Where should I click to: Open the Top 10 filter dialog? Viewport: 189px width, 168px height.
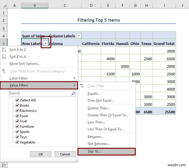(x=107, y=151)
